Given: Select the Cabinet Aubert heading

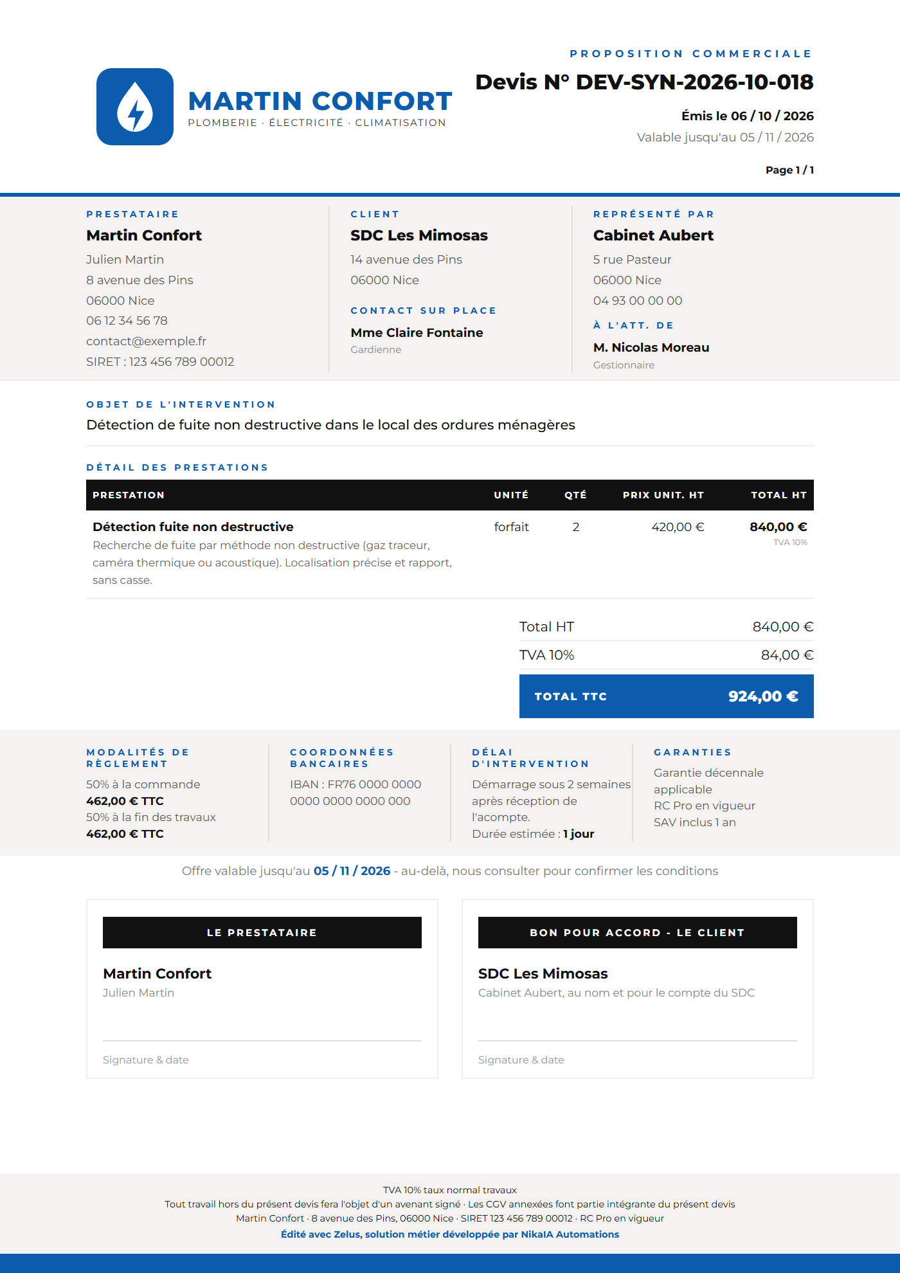Looking at the screenshot, I should [653, 235].
